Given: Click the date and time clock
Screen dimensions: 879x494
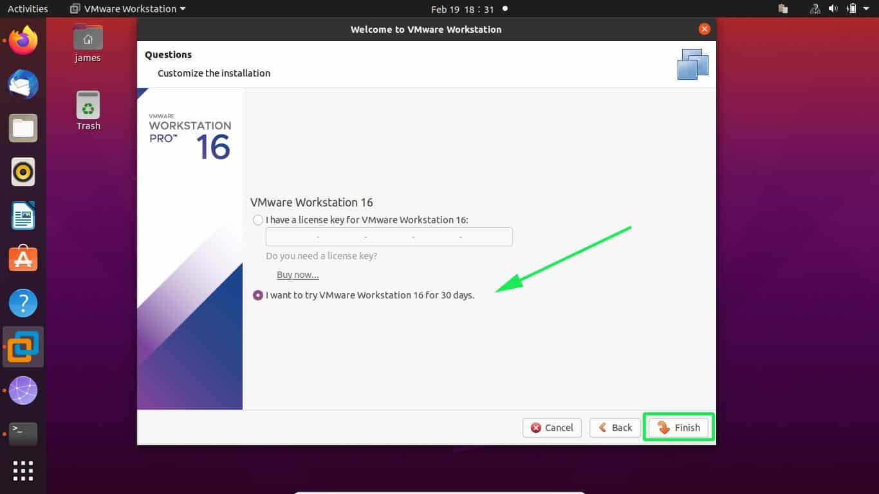Looking at the screenshot, I should (x=463, y=9).
